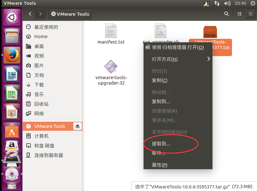Launch LibreOffice Impress from the dock
This screenshot has width=257, height=191.
12,112
